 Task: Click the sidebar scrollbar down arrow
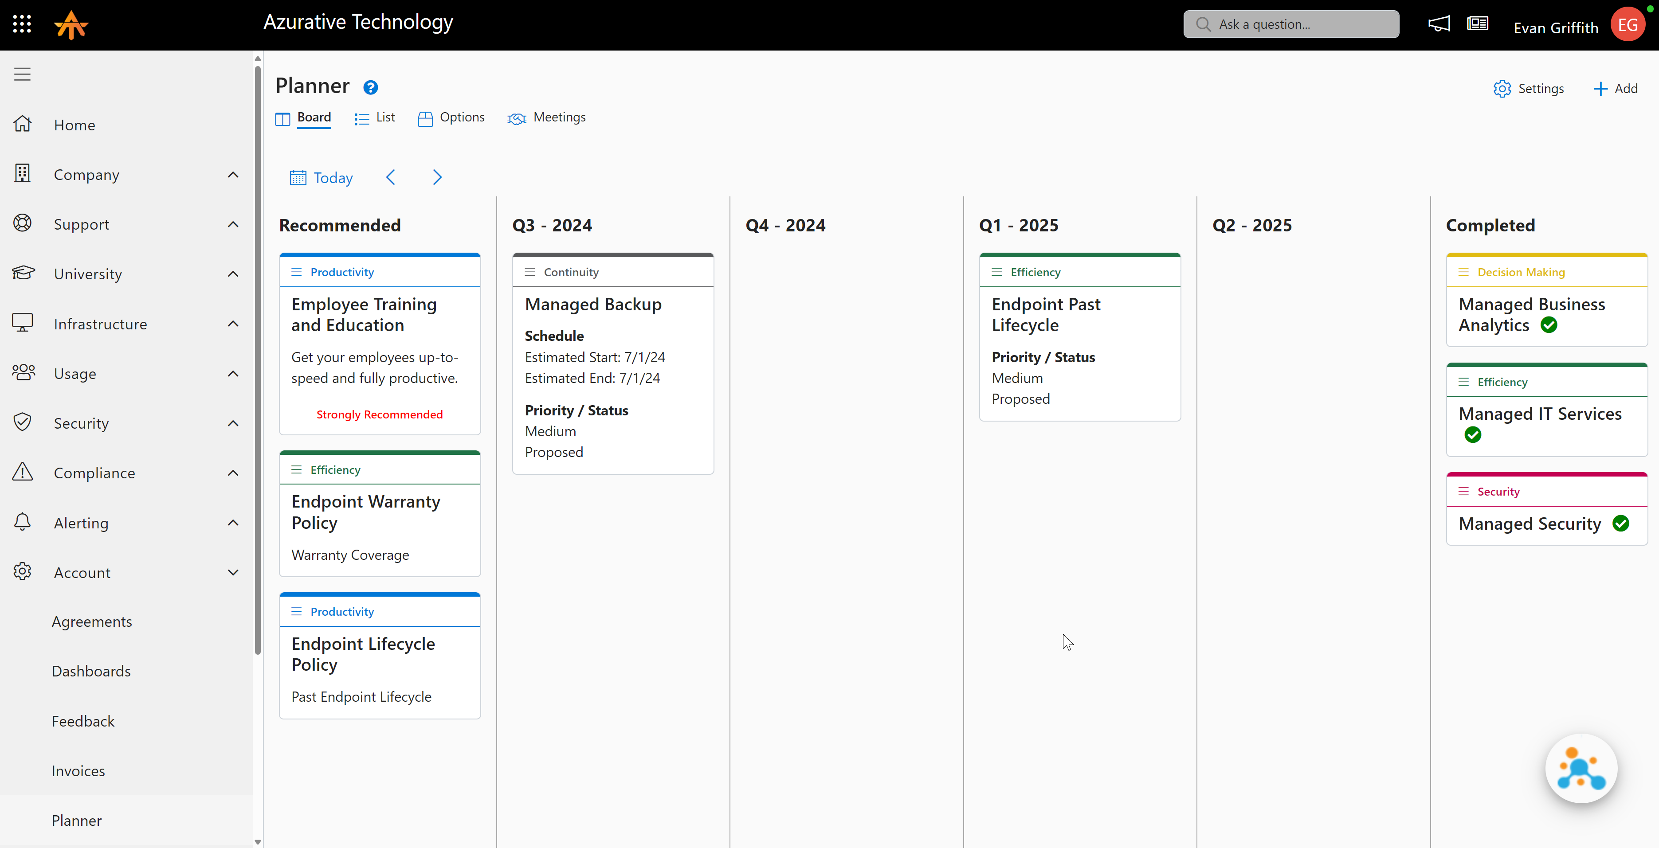(258, 841)
